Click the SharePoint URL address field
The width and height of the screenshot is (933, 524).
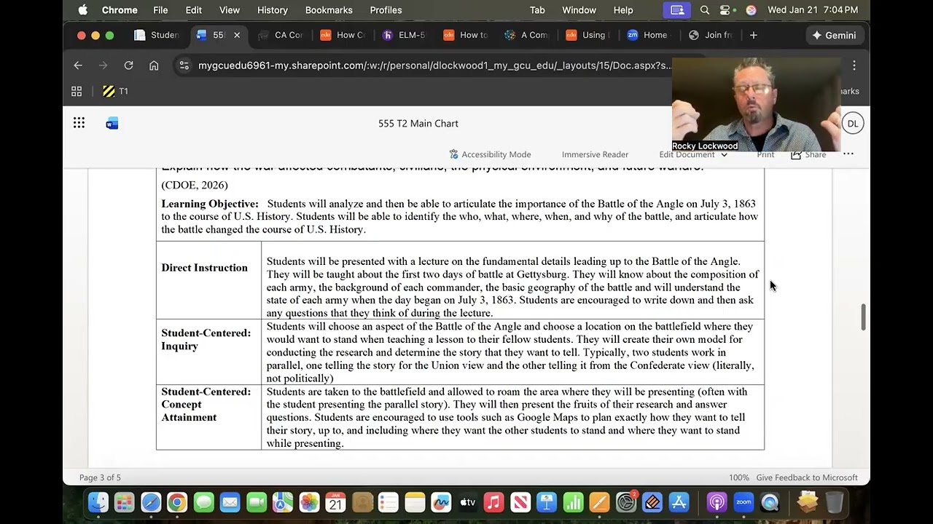(434, 65)
